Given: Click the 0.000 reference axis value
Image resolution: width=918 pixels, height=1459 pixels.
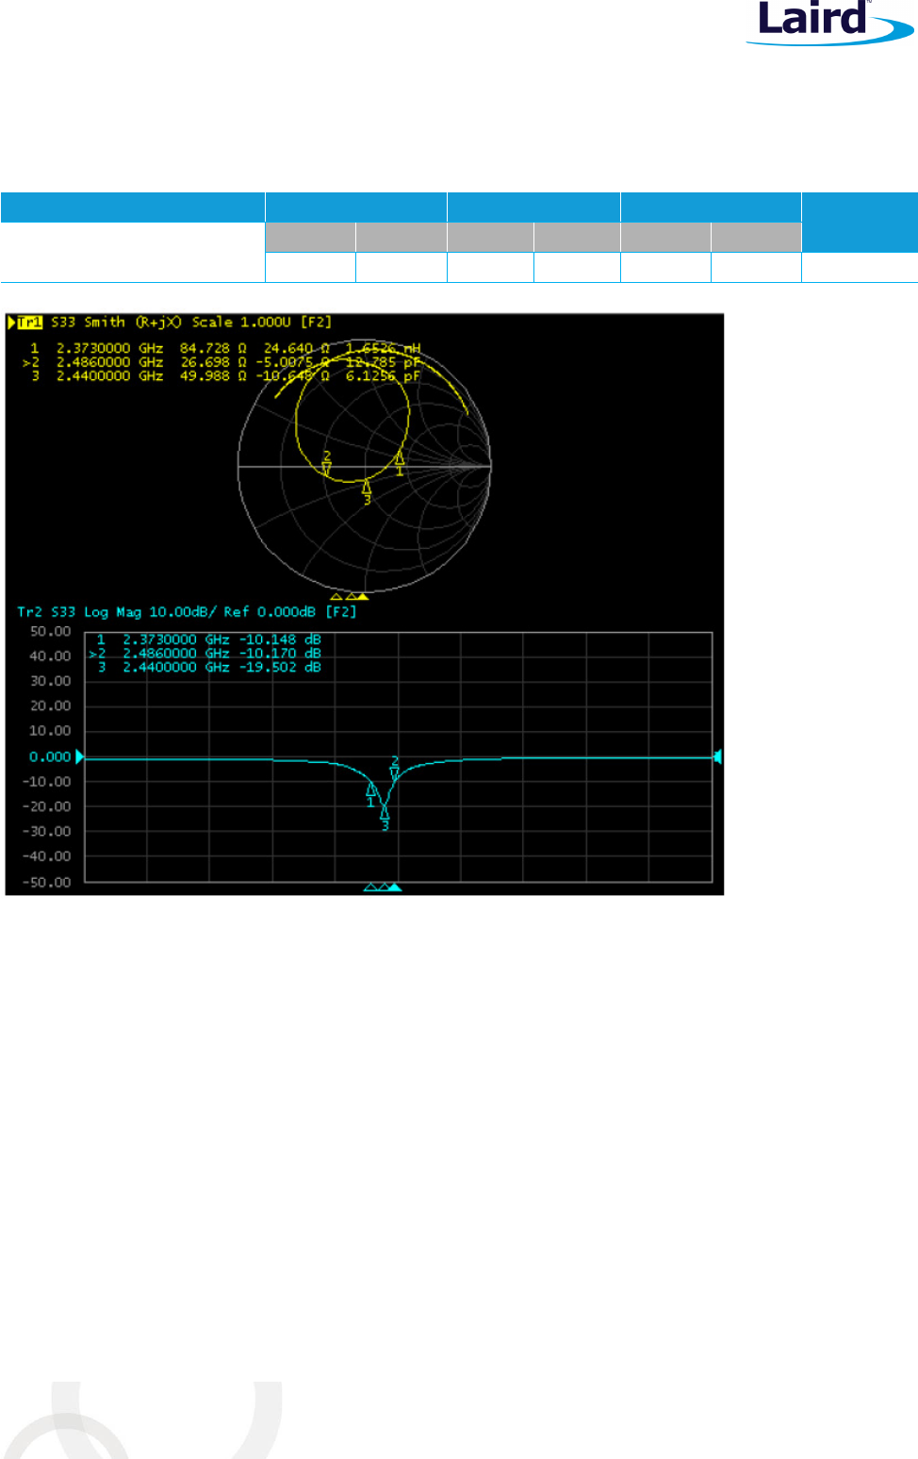Looking at the screenshot, I should point(51,756).
